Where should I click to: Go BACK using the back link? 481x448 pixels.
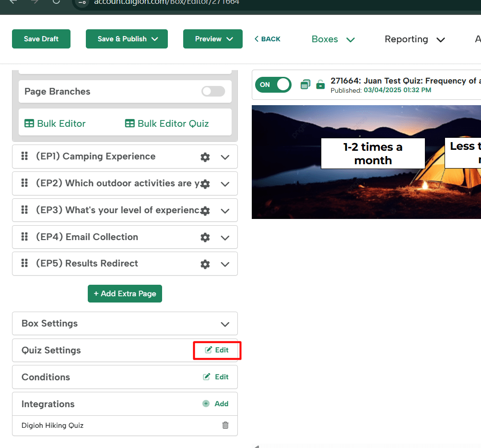[267, 39]
